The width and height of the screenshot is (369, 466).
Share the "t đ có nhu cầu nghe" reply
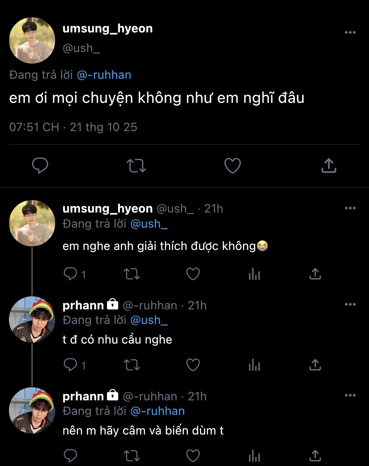315,365
